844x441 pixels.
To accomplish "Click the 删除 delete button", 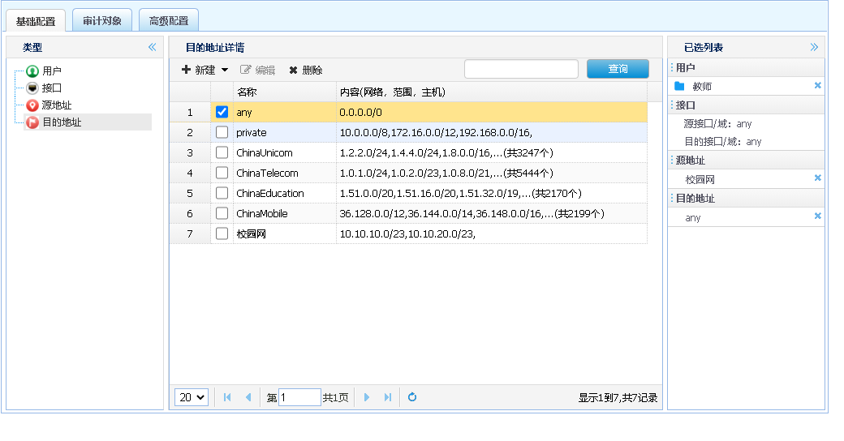I will click(x=306, y=70).
